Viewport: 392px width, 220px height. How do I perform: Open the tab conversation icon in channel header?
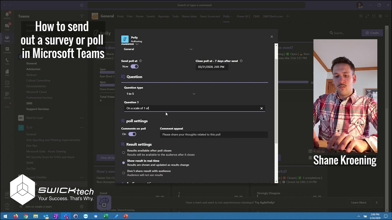tap(361, 16)
